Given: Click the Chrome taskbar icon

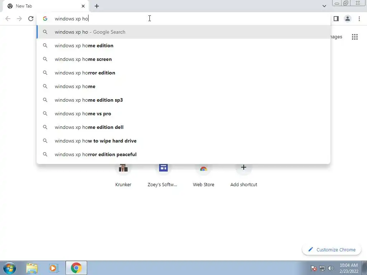Looking at the screenshot, I should tap(76, 268).
